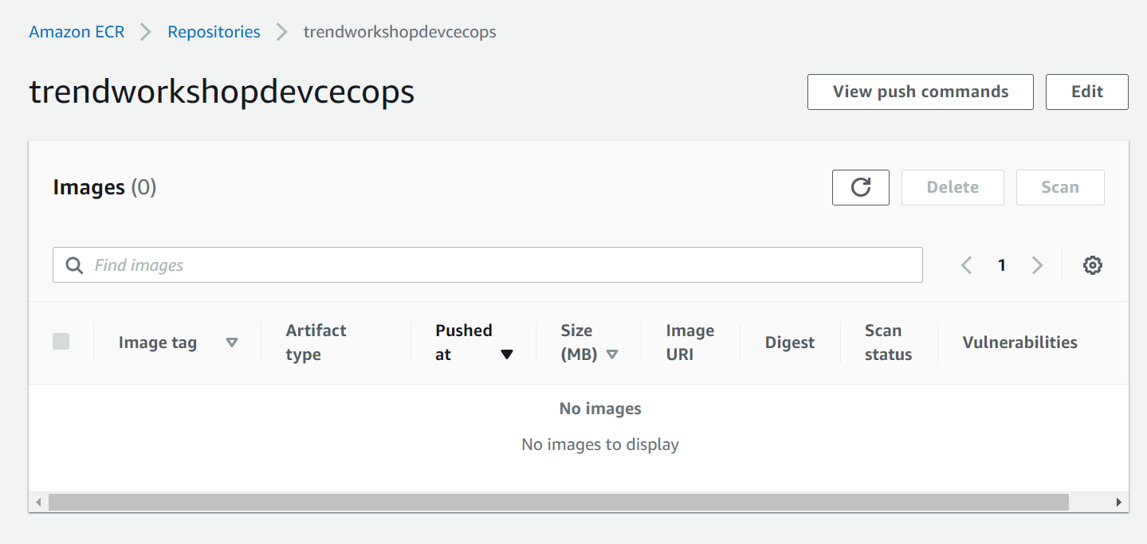This screenshot has width=1147, height=544.
Task: Go to previous page of images
Action: click(967, 265)
